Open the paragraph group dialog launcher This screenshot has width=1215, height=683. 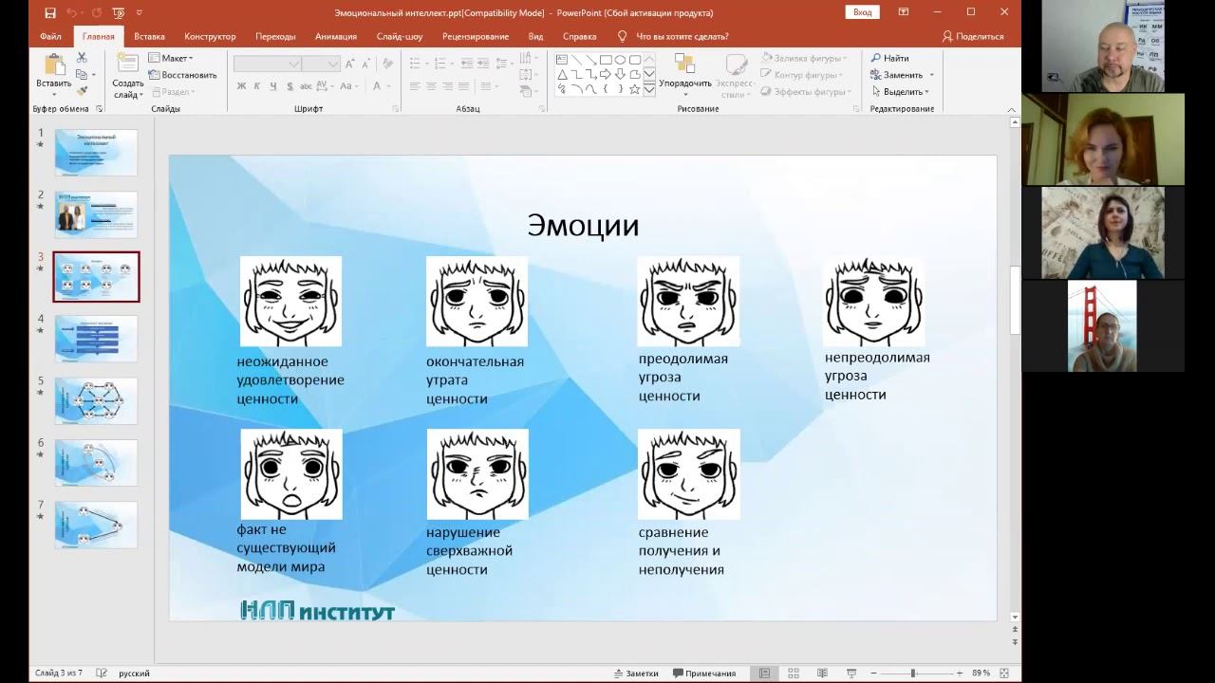[542, 109]
